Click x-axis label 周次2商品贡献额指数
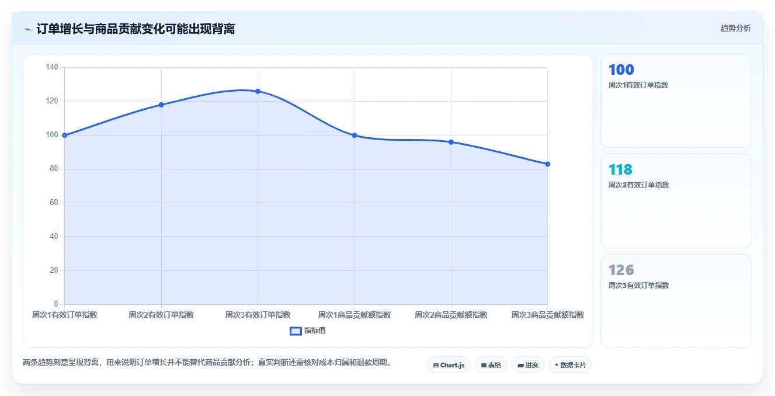This screenshot has height=396, width=775. [451, 315]
